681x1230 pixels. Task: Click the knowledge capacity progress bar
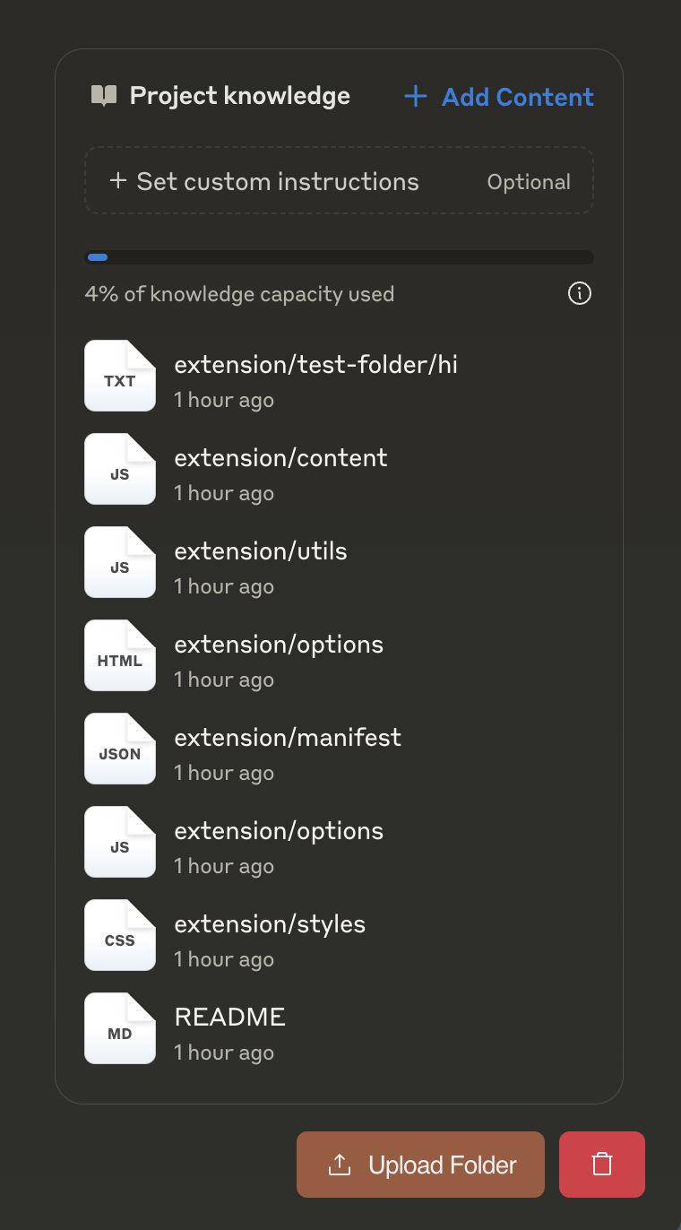(339, 257)
